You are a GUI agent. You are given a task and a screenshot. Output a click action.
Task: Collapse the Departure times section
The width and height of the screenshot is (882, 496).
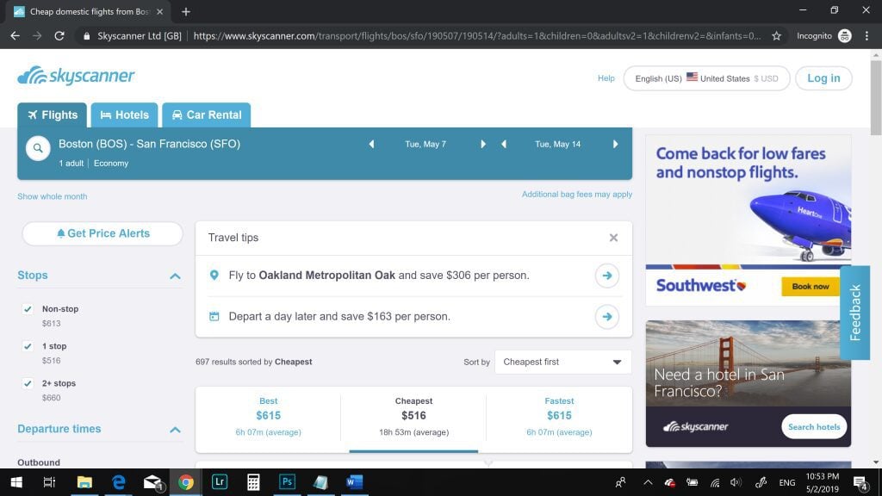point(175,429)
